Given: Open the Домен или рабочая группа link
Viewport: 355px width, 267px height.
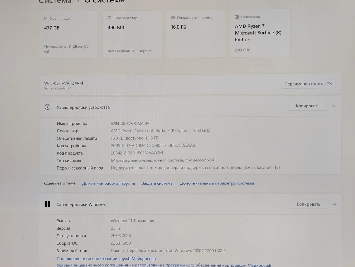Looking at the screenshot, I should pos(108,183).
